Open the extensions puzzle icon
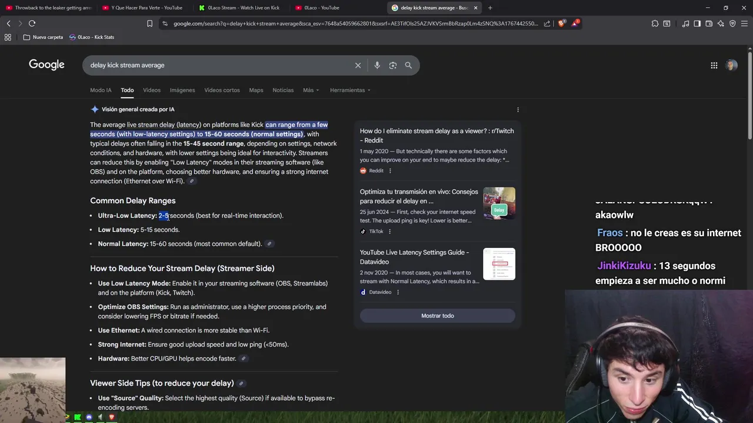 point(655,23)
